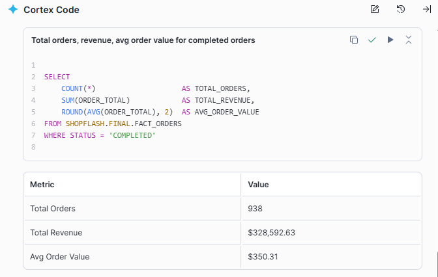Click SHOPFLASH.FINAL.FACT_ORDERS table name
The height and width of the screenshot is (277, 438).
pos(123,124)
